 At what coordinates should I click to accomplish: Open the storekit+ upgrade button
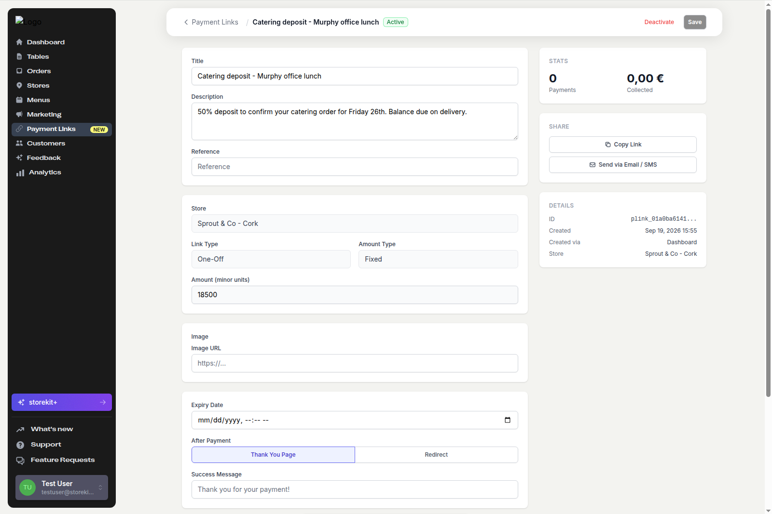pyautogui.click(x=62, y=402)
